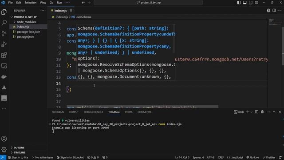Screen dimensions: 284x160
Task: Switch to the DEBUG CONSOLE tab
Action: [x=93, y=112]
